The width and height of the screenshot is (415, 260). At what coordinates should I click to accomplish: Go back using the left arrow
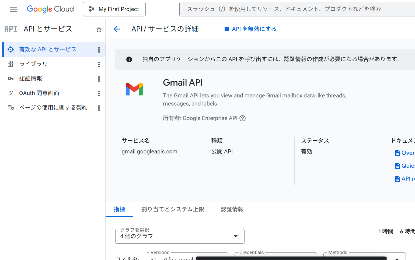117,29
